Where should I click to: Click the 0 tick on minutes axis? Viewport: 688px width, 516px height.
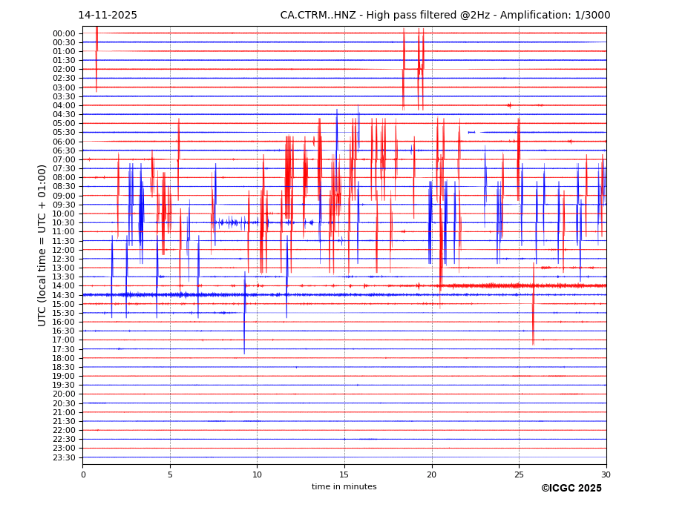[83, 474]
